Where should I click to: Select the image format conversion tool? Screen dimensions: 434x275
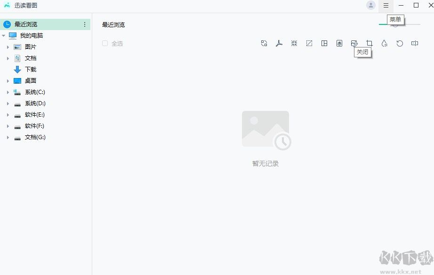(x=264, y=43)
